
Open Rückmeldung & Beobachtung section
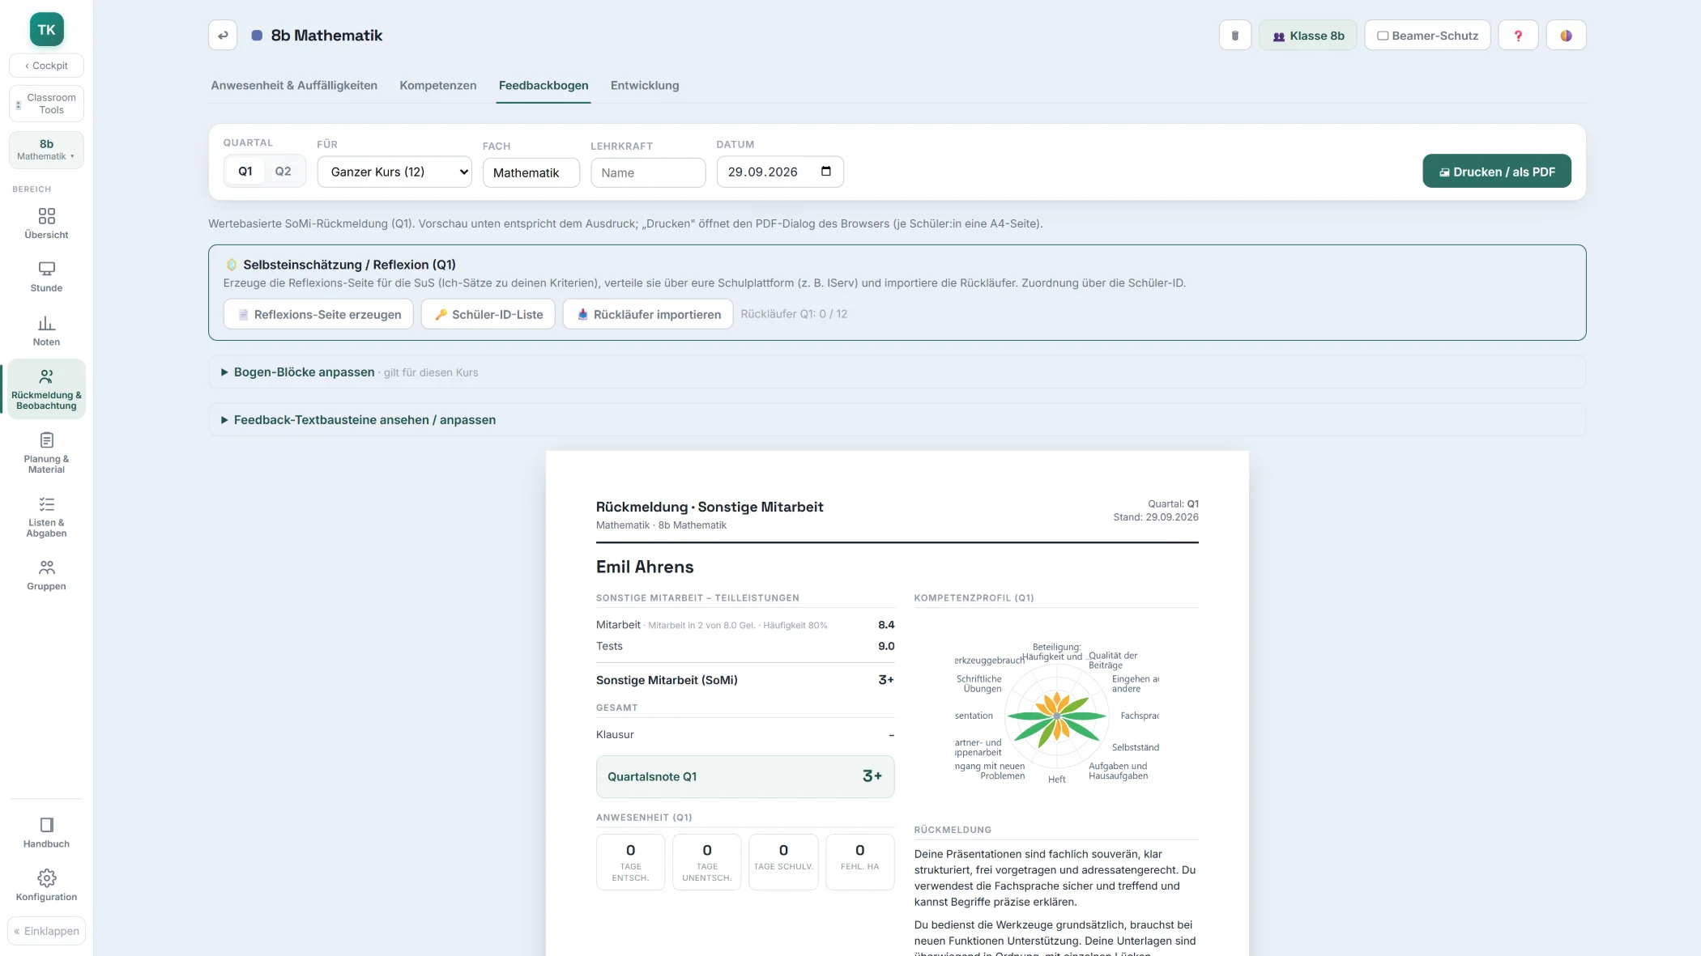46,389
